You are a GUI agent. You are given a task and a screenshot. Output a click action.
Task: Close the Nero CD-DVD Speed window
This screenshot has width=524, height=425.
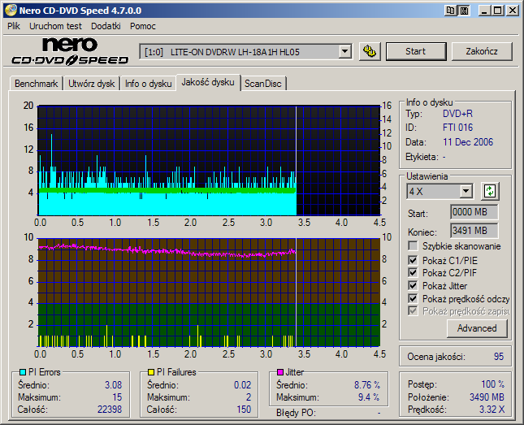point(513,11)
